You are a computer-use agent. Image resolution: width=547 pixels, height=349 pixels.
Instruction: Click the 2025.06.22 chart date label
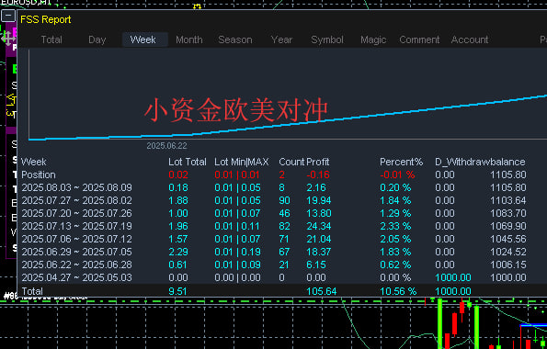166,146
